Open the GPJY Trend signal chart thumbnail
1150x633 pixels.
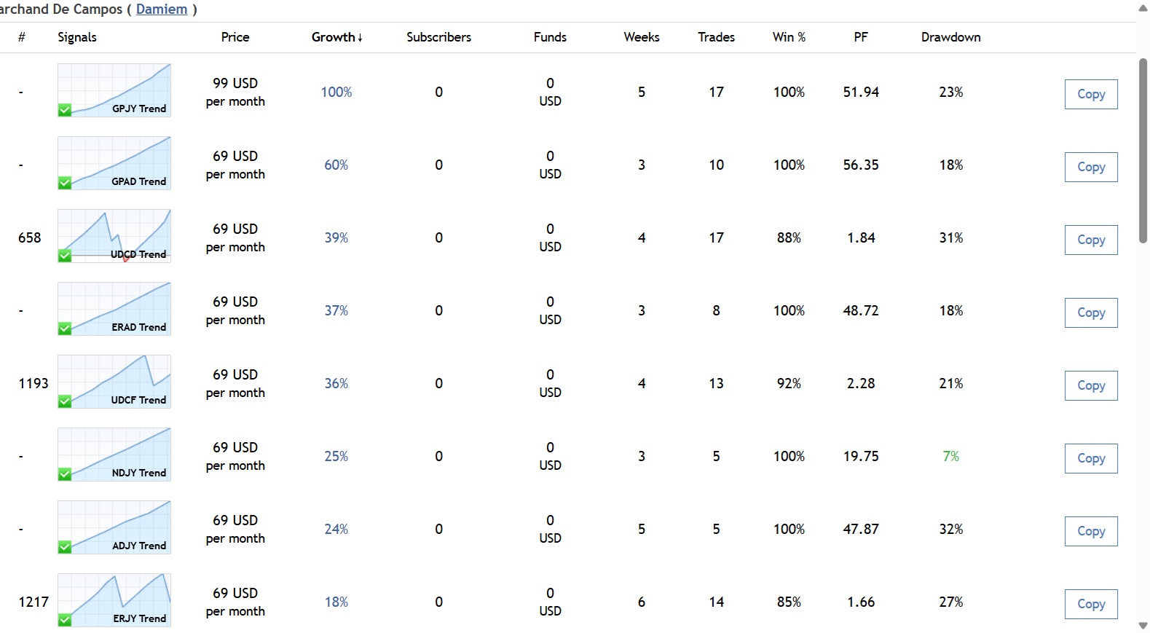(114, 90)
